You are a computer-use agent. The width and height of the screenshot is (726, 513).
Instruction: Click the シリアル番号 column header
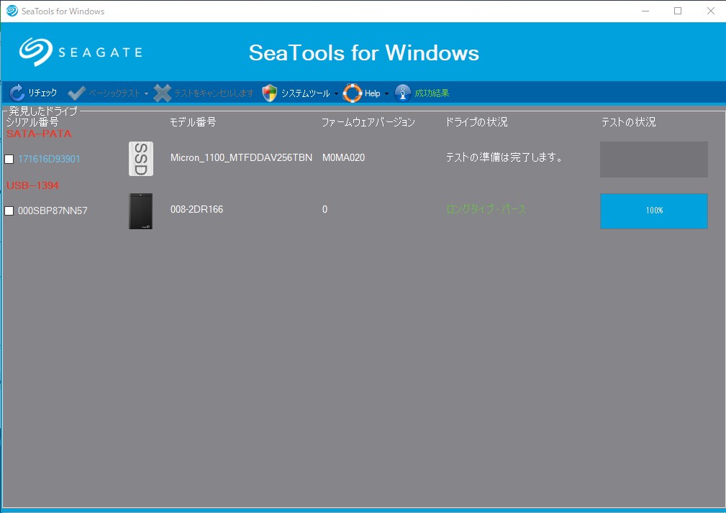[x=32, y=122]
